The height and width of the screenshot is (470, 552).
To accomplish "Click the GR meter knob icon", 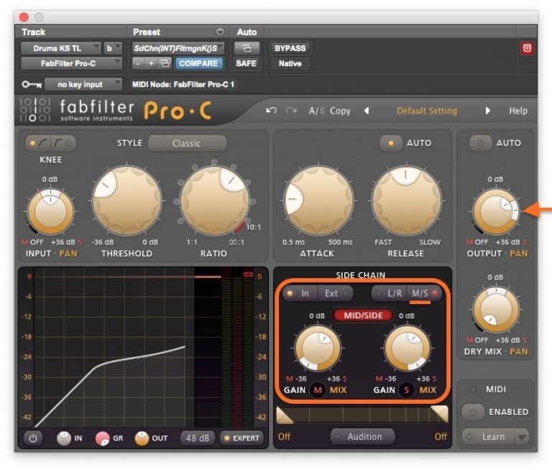I will pyautogui.click(x=103, y=438).
